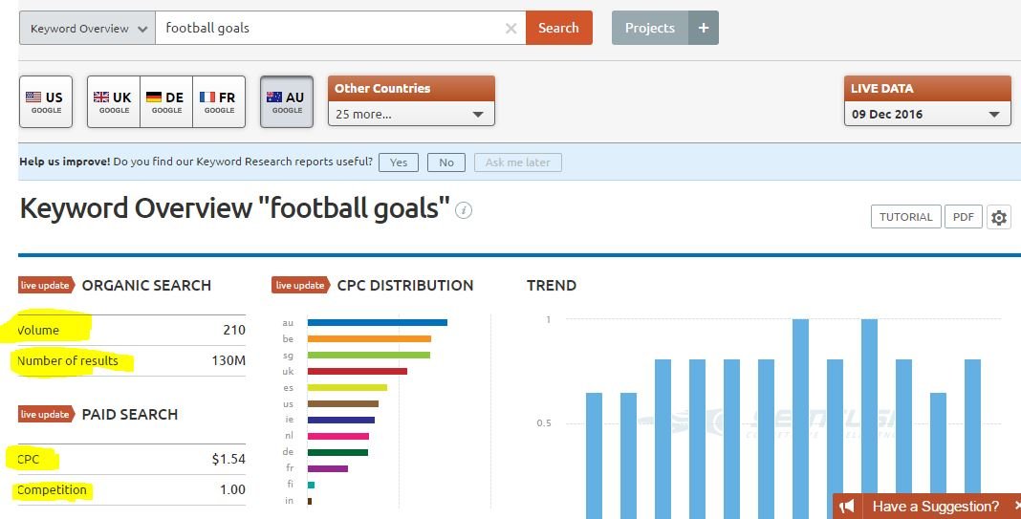Click the uk red bar in CPC distribution
This screenshot has height=519, width=1021.
358,371
